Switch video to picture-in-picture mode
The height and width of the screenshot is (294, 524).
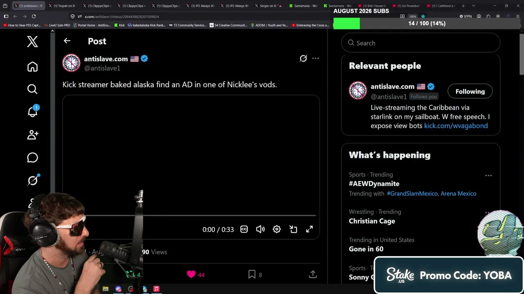point(293,229)
